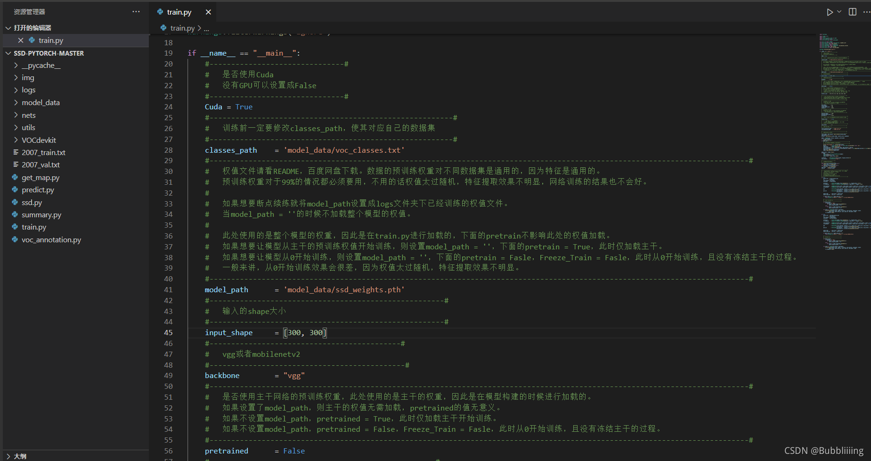Click the vgg或者mobilenetv2 comment
Screen dimensions: 871x461
(x=261, y=354)
